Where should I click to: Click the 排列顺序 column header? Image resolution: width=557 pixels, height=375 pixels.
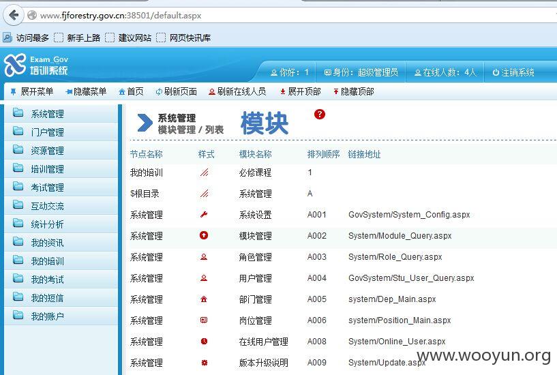pyautogui.click(x=323, y=154)
